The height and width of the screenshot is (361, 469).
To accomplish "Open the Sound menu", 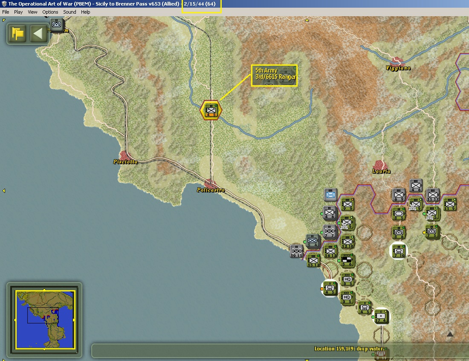I will tap(69, 12).
